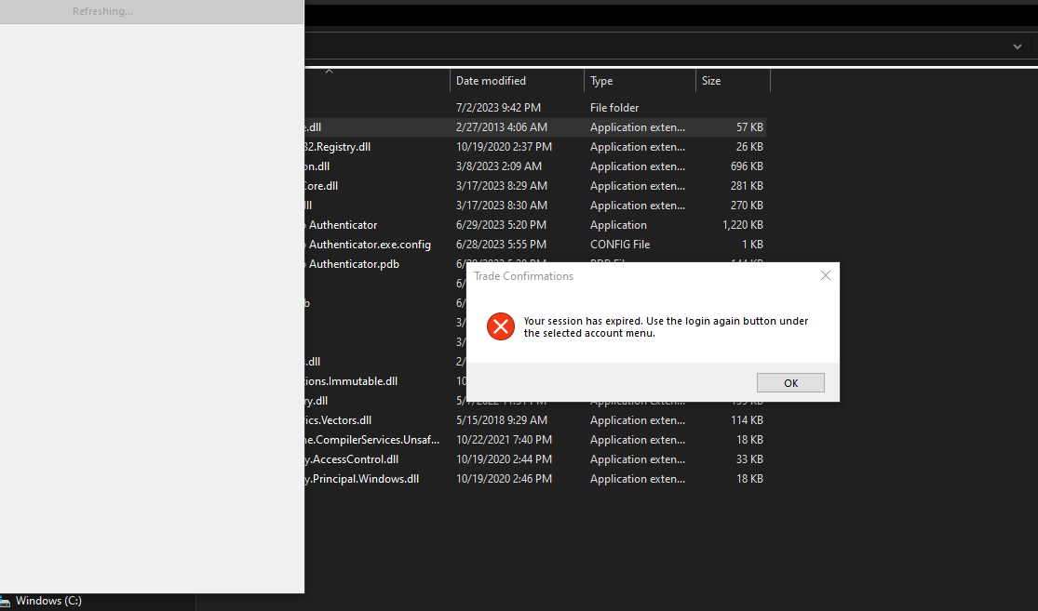Sort files by the Type column
The image size is (1038, 611).
click(600, 80)
